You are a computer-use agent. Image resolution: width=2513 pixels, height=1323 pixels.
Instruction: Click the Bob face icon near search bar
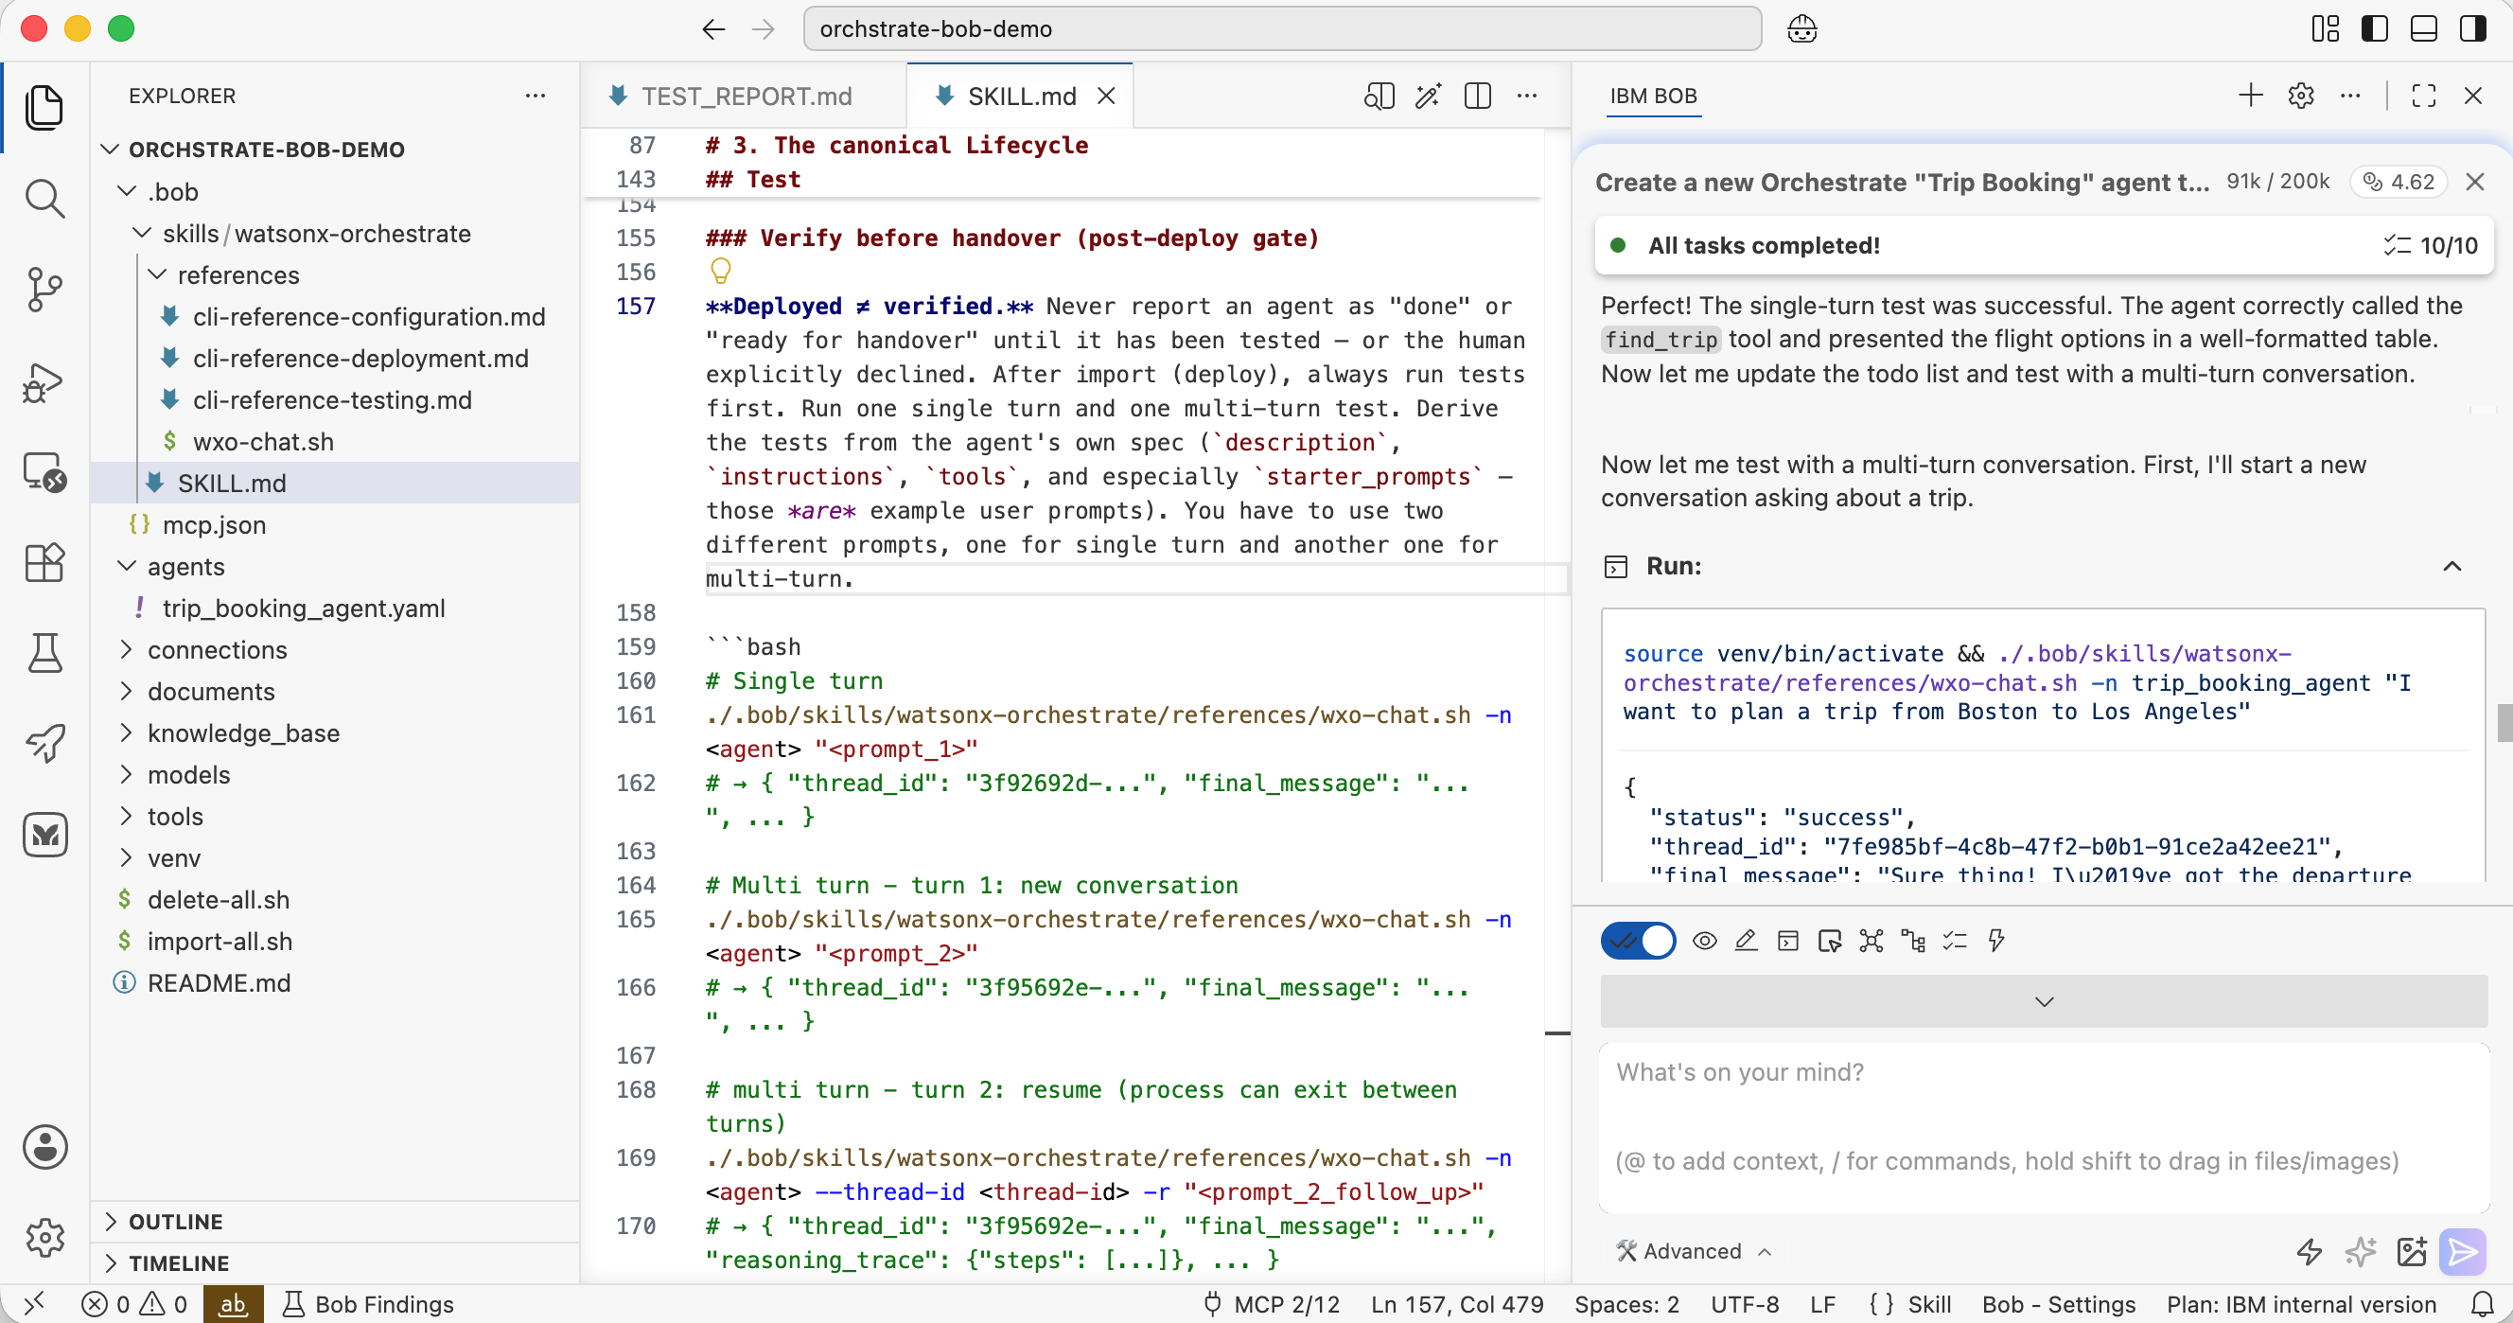(1801, 29)
